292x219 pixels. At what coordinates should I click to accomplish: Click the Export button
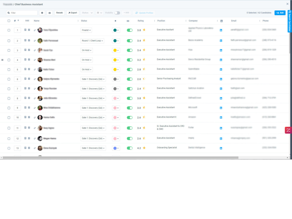coord(73,13)
